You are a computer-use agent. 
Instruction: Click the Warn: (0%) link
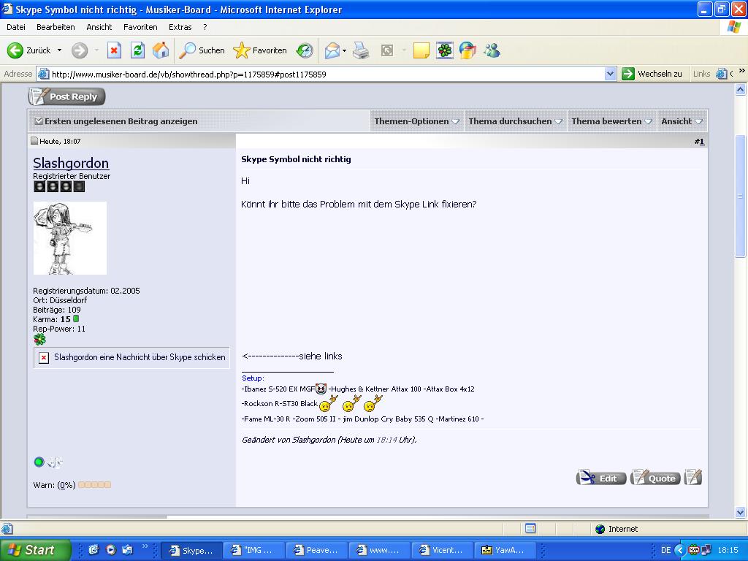54,485
